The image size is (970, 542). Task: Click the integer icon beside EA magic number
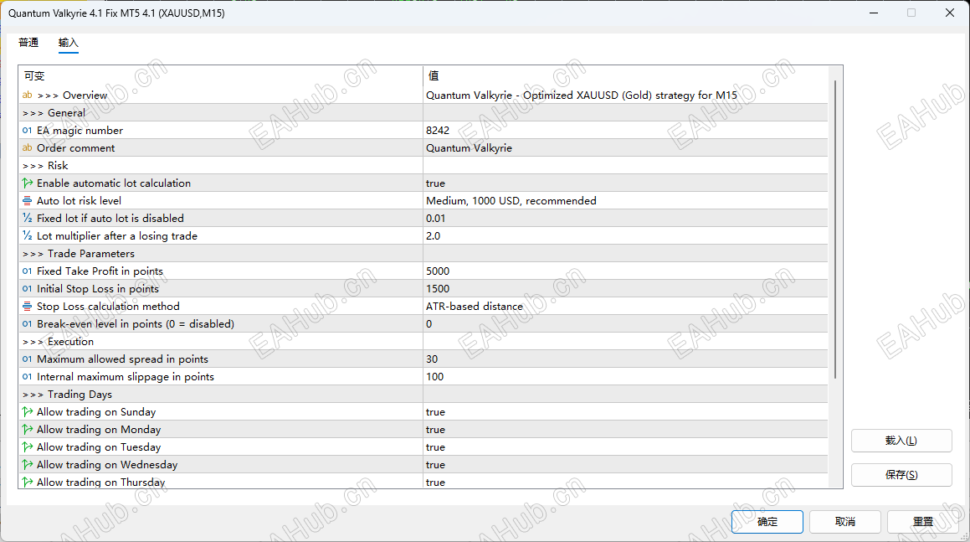[28, 130]
